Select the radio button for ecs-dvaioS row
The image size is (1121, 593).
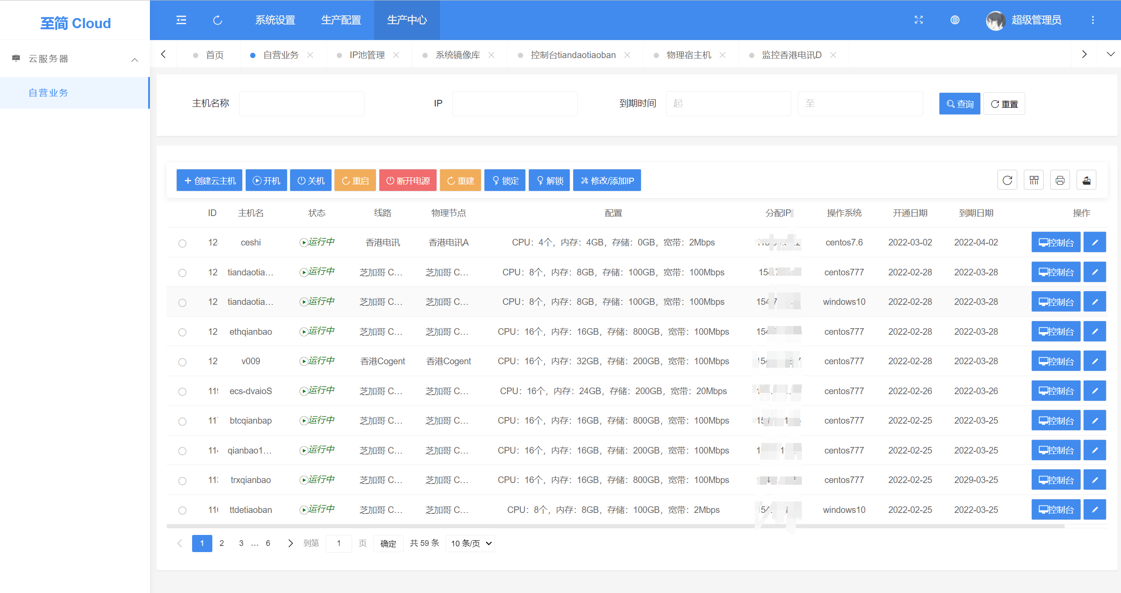pos(182,392)
